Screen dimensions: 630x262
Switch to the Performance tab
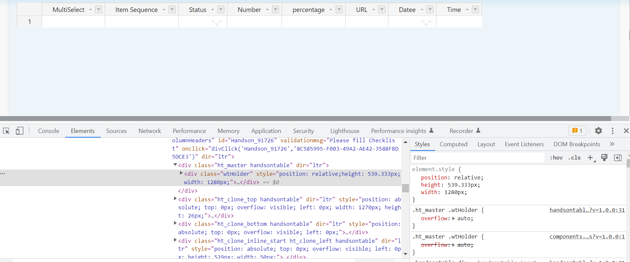pos(189,131)
